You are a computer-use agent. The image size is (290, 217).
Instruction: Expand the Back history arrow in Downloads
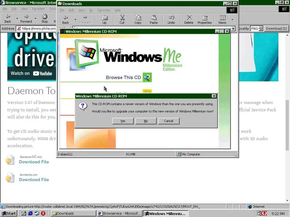pos(75,19)
